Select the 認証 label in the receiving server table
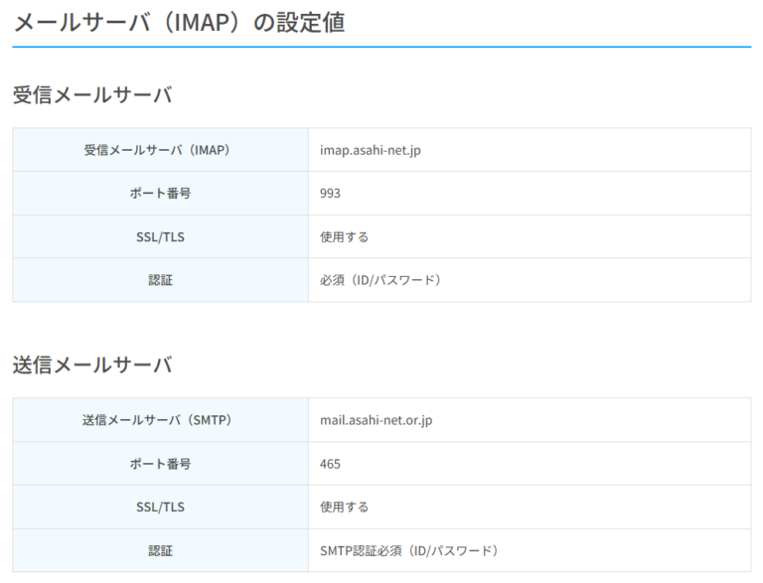 click(160, 280)
